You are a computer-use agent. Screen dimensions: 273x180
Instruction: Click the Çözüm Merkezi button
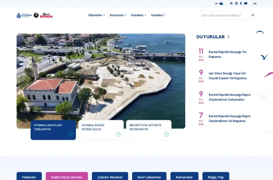click(x=110, y=176)
